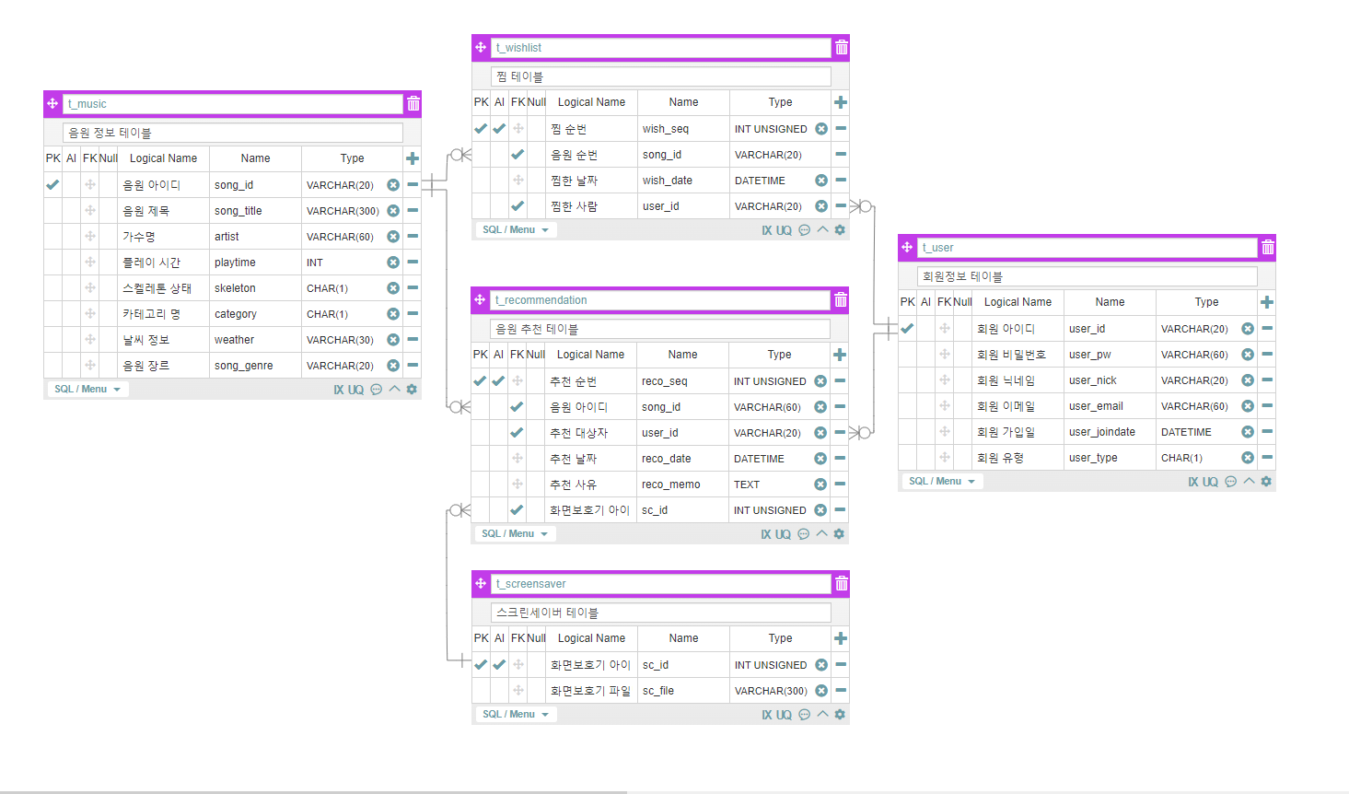Viewport: 1349px width, 794px height.
Task: Clear the type of song_title column
Action: [393, 211]
